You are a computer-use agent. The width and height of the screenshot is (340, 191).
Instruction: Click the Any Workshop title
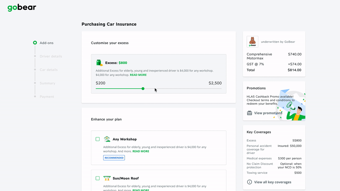tap(125, 139)
